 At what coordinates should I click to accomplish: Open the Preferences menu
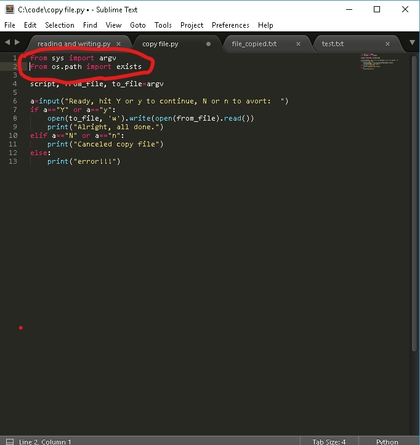230,25
